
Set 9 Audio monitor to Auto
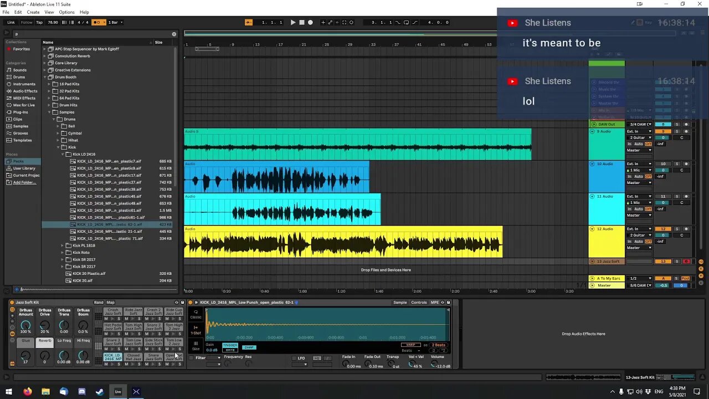click(639, 144)
